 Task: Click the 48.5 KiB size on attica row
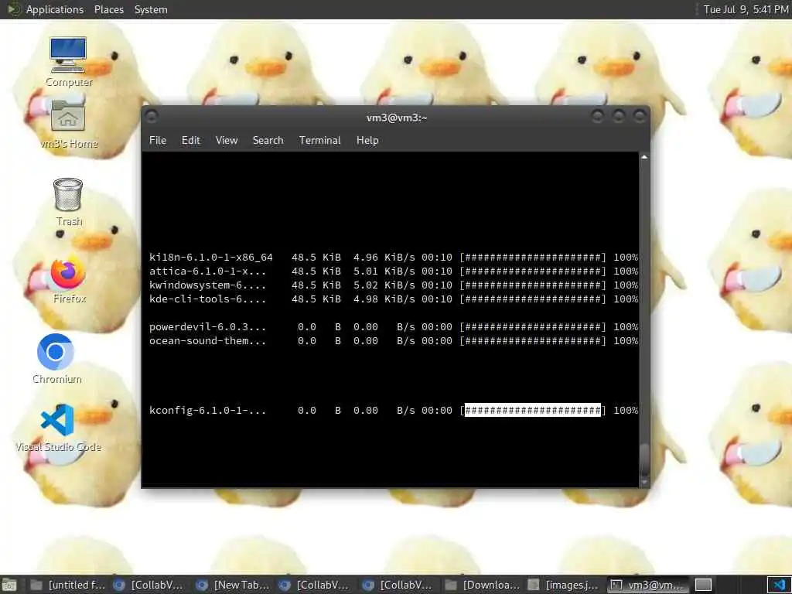pyautogui.click(x=316, y=271)
